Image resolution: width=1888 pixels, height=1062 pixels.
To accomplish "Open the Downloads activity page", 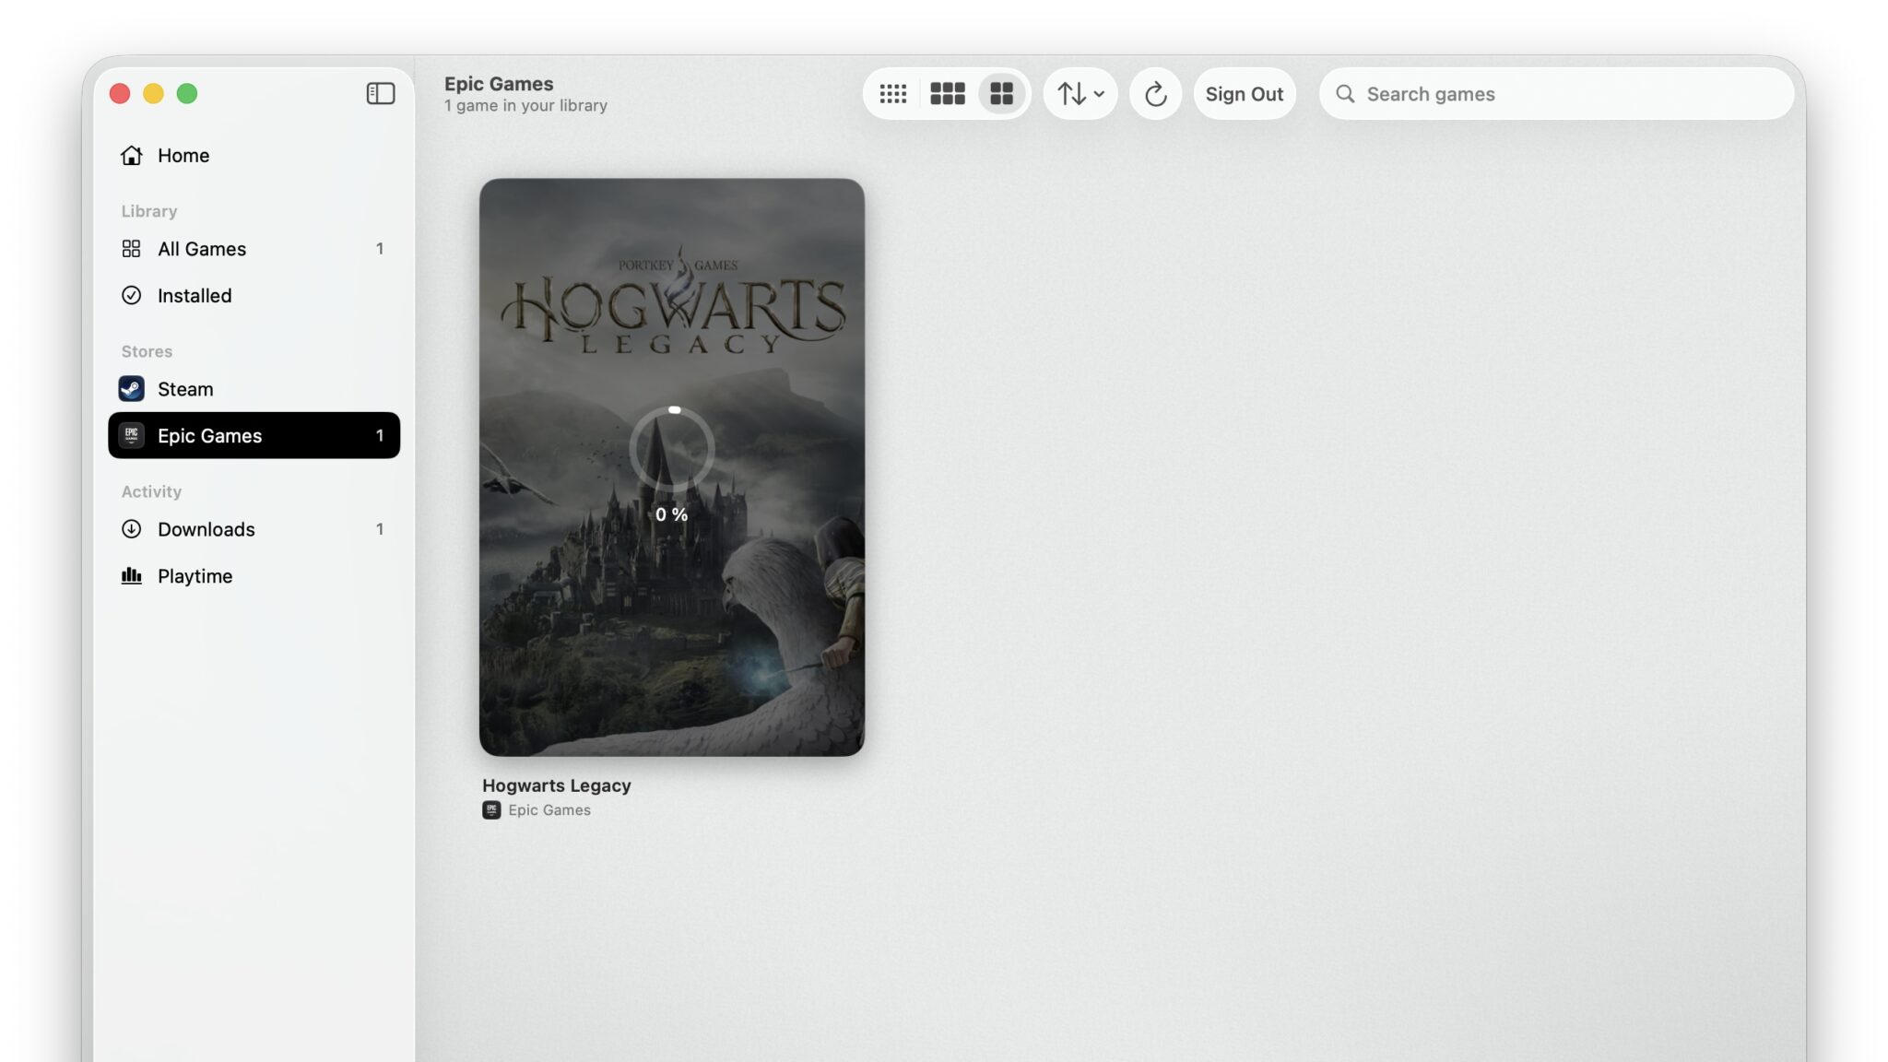I will pos(254,529).
